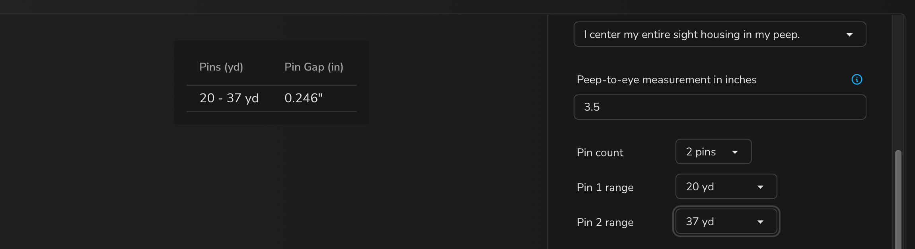Screen dimensions: 915x249
Task: Click the arrow on sight housing dropdown
Action: pyautogui.click(x=849, y=35)
